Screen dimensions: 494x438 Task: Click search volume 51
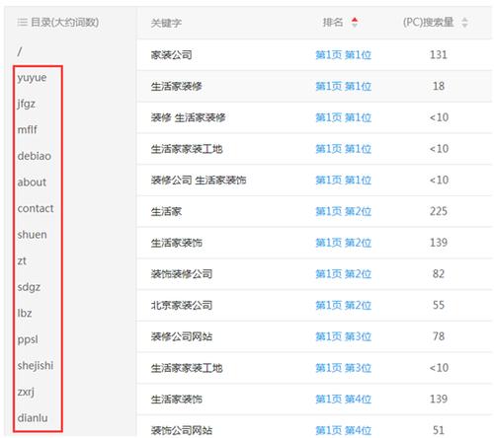439,430
